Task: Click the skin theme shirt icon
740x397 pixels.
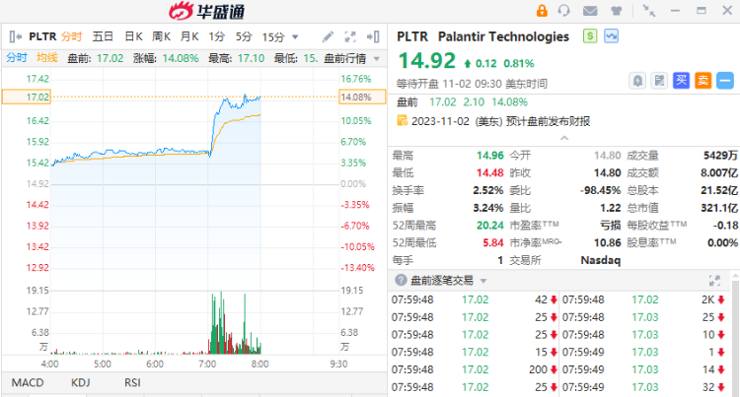Action: click(615, 11)
